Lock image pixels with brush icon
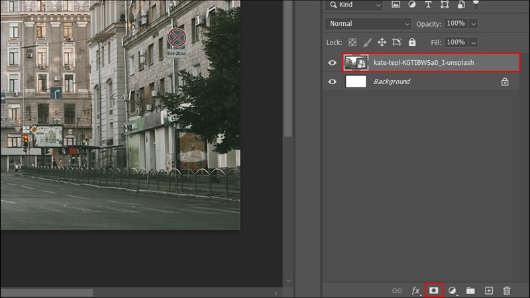The height and width of the screenshot is (298, 530). pos(368,42)
